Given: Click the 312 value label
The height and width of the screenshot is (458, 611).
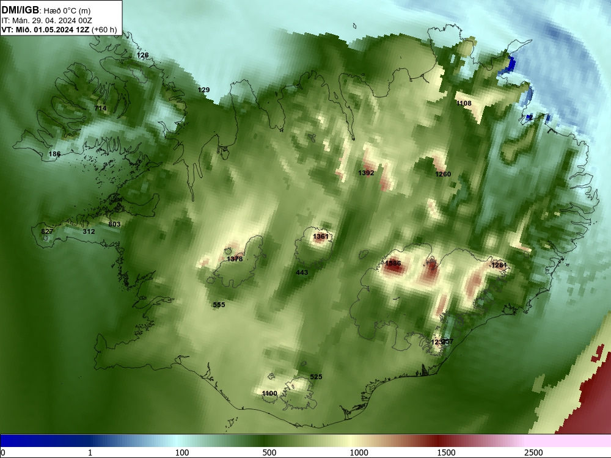Looking at the screenshot, I should point(89,231).
